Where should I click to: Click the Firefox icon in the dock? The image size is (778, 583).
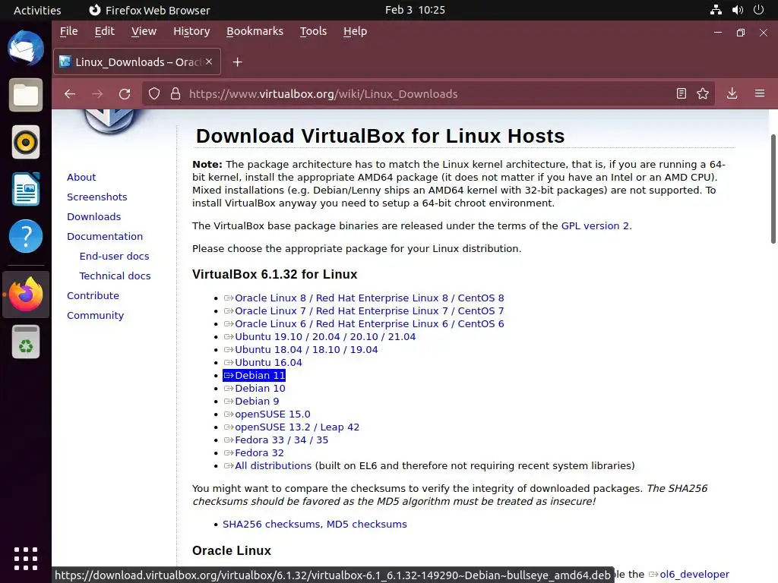26,294
